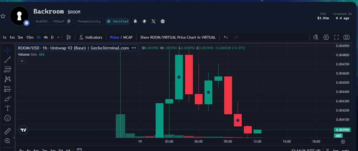Click the 15:00 time axis label

tap(287, 141)
